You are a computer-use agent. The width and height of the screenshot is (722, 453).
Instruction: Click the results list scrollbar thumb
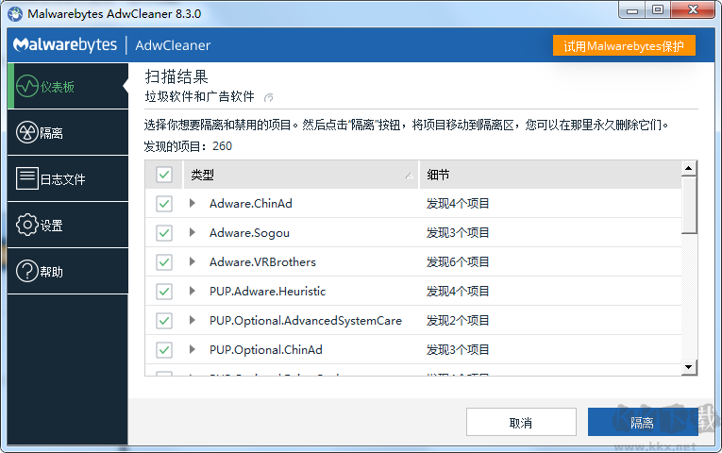(x=689, y=206)
